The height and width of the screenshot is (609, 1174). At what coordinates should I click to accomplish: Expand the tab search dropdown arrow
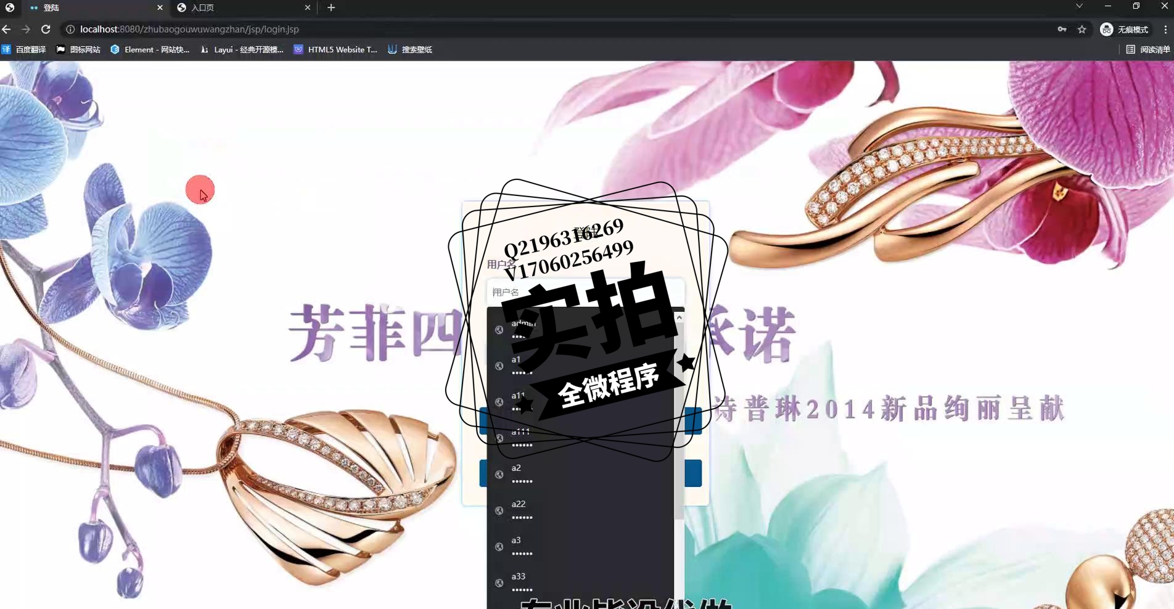[1079, 6]
